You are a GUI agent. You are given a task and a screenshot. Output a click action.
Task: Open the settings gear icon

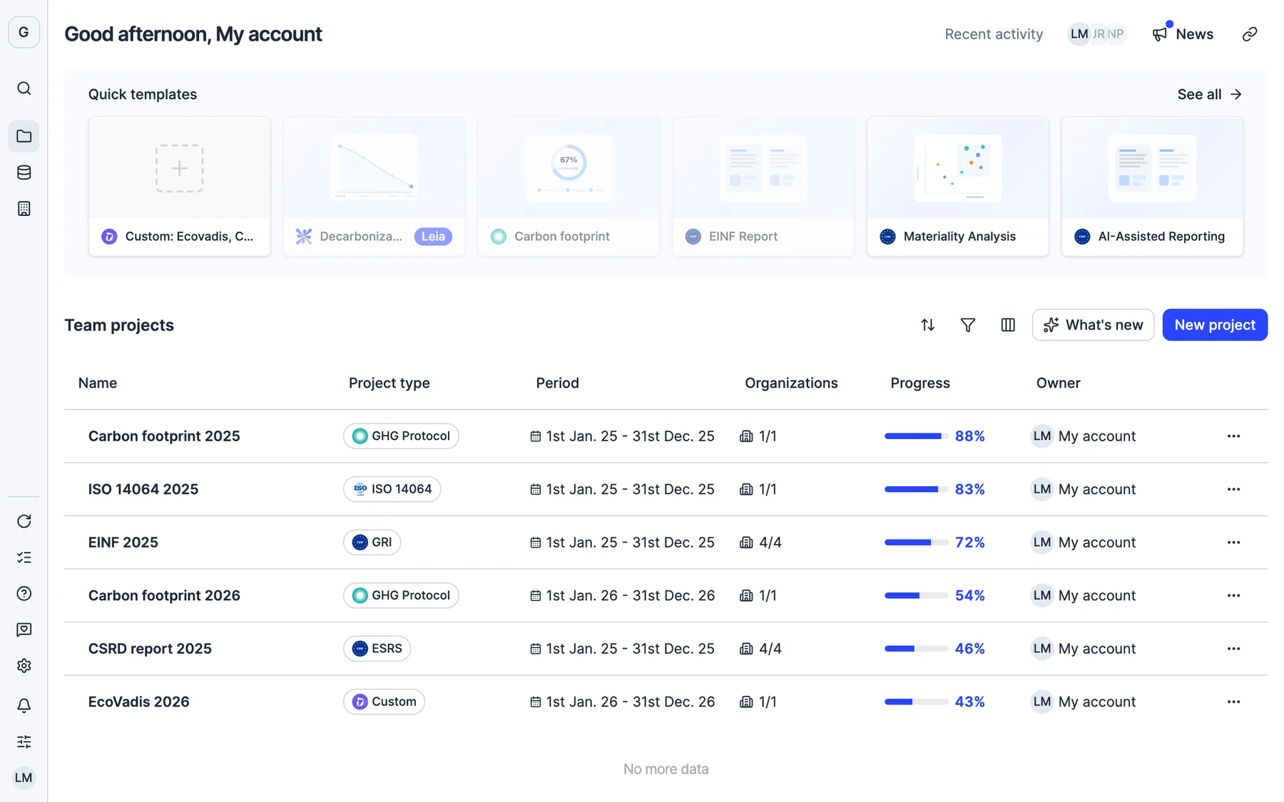coord(24,666)
